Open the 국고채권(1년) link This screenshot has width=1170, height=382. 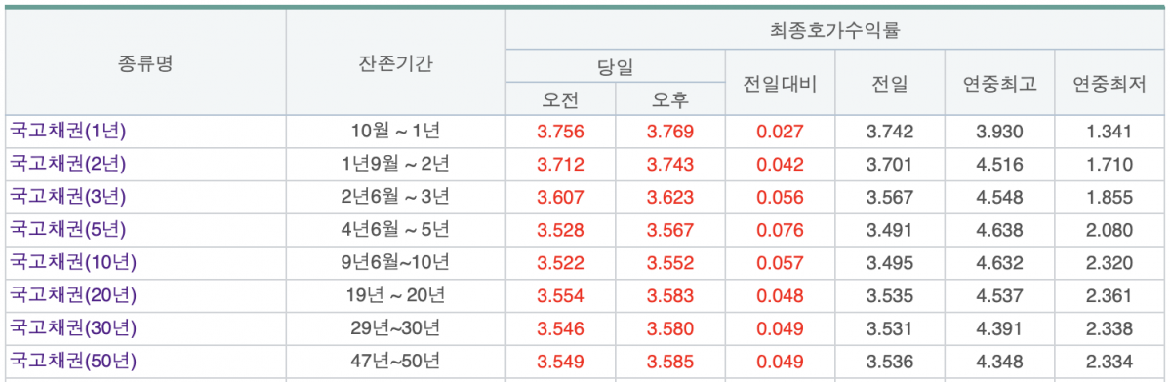[x=68, y=132]
